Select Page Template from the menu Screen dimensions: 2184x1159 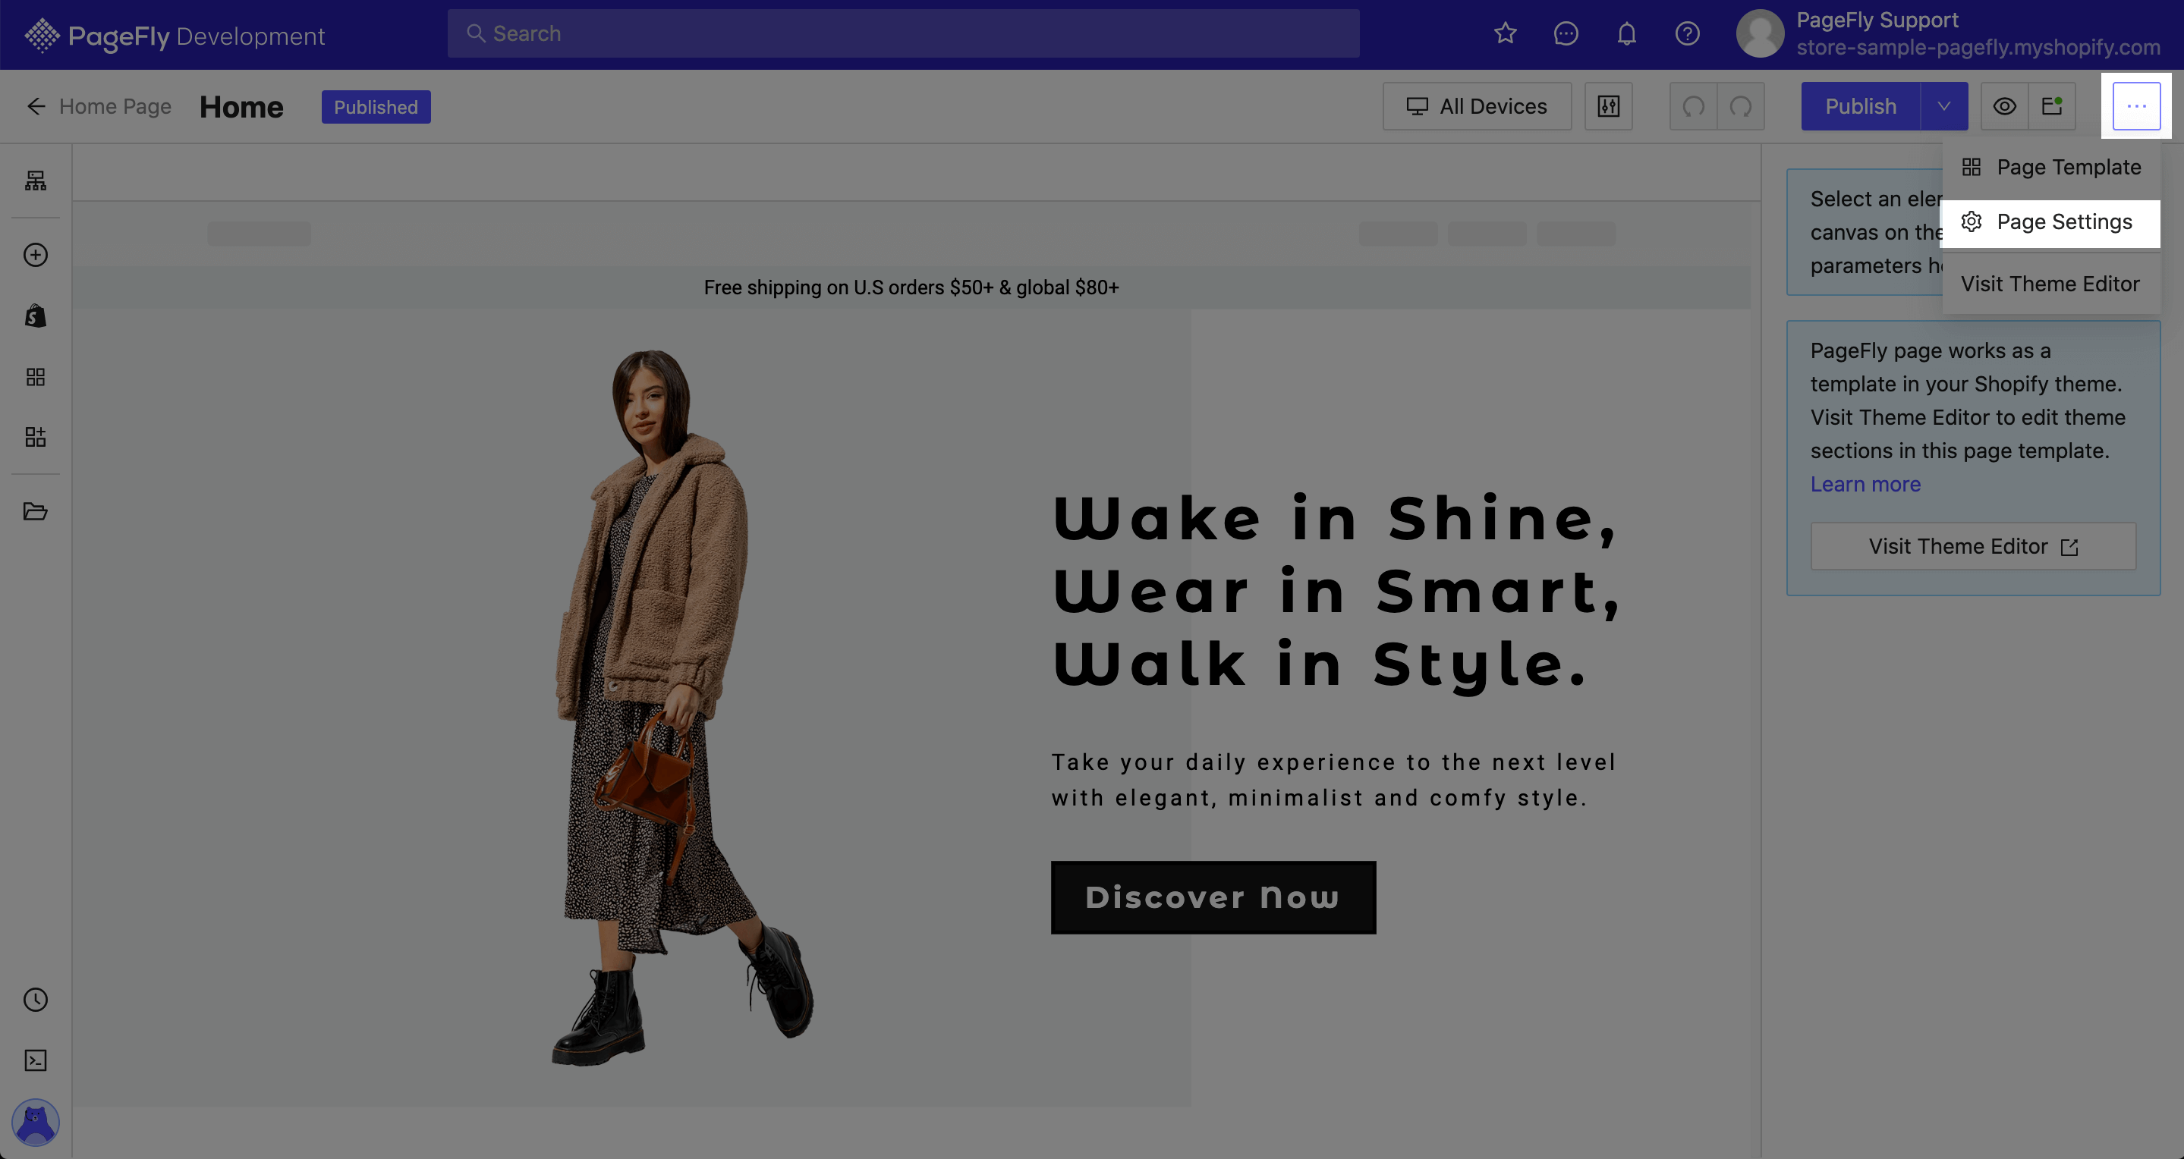coord(2052,168)
